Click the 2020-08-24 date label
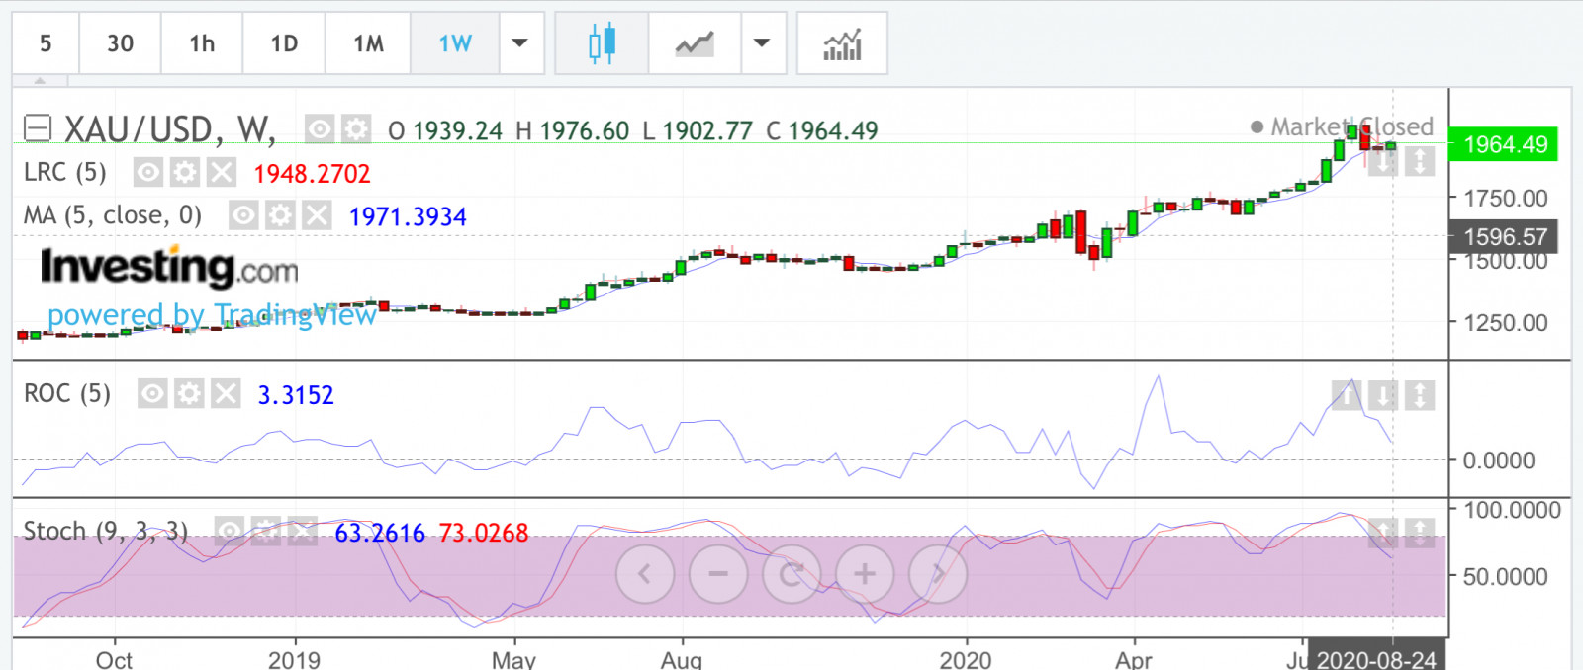Image resolution: width=1583 pixels, height=670 pixels. (x=1376, y=659)
